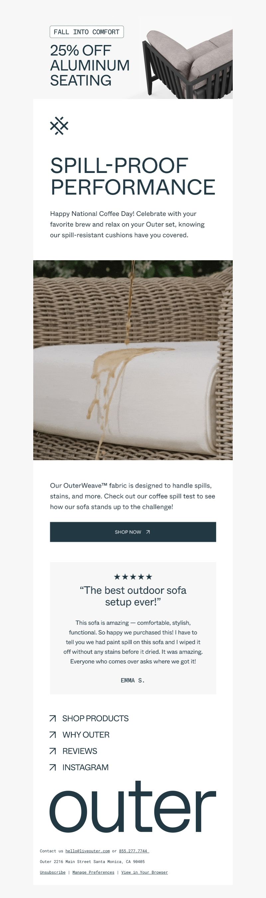Click the arrow icon beside Why Outer
The height and width of the screenshot is (898, 266).
(53, 735)
